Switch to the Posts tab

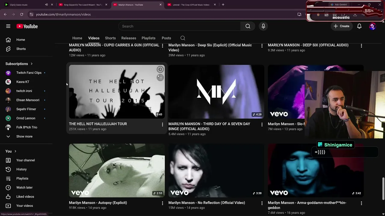pyautogui.click(x=166, y=38)
